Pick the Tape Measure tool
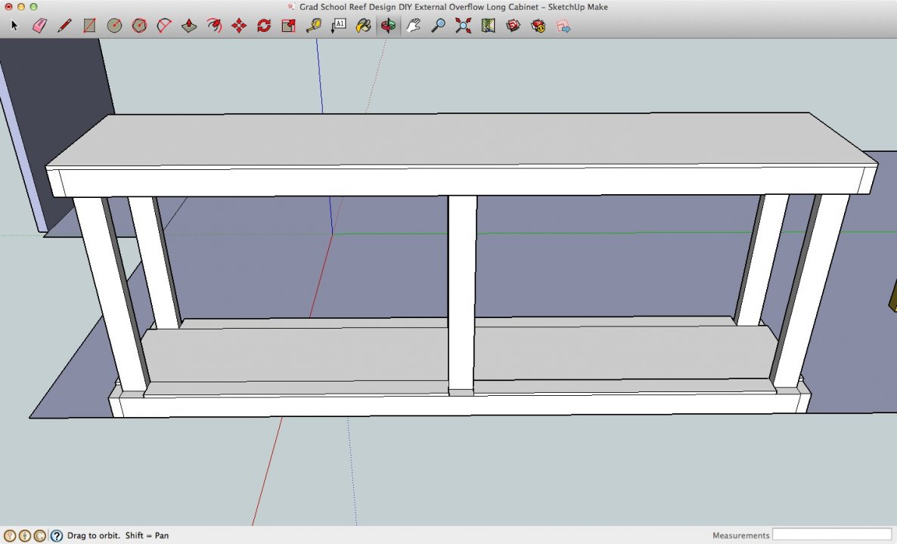 click(313, 26)
